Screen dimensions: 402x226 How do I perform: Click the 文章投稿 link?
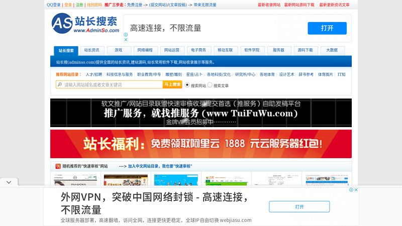click(178, 5)
